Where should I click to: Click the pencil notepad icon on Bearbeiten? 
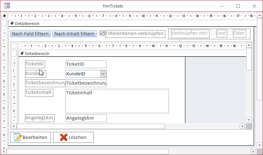click(x=17, y=137)
